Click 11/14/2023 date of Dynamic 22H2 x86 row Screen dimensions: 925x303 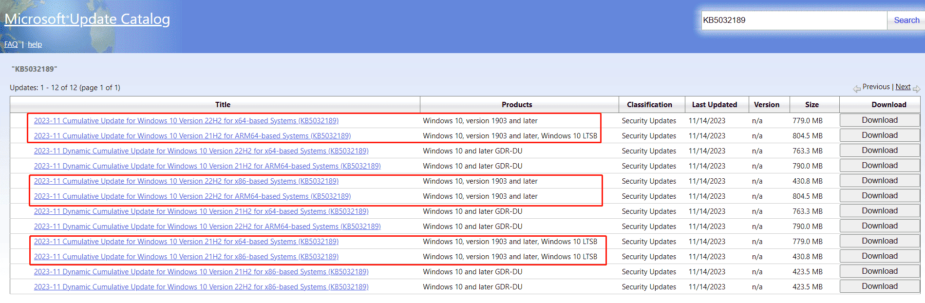click(707, 287)
